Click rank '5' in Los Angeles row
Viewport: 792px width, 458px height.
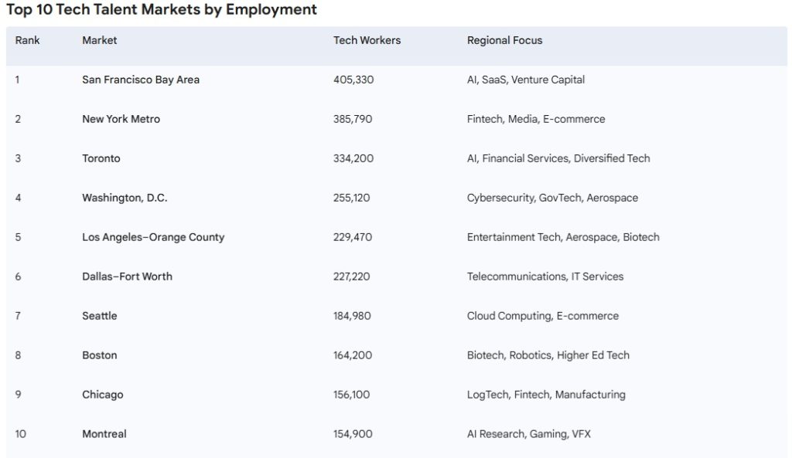(x=18, y=237)
